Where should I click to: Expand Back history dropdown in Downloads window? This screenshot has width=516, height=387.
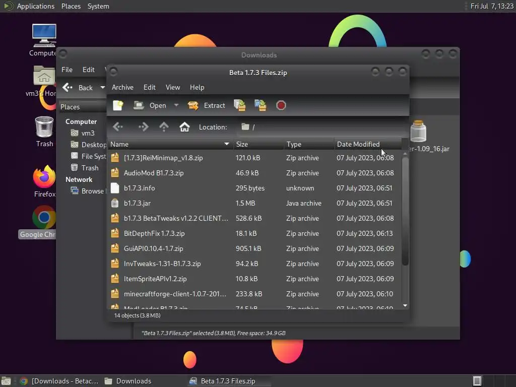coord(103,88)
